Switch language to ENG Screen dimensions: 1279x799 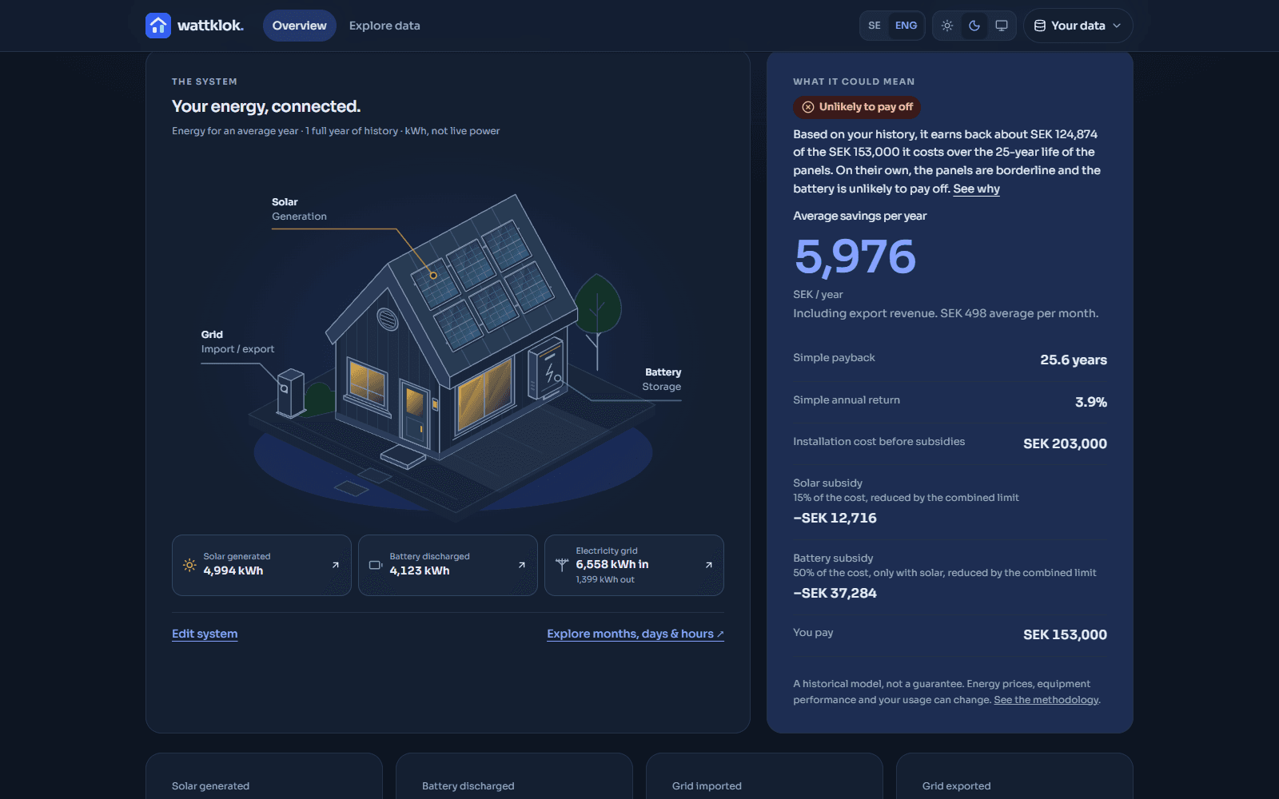click(906, 26)
